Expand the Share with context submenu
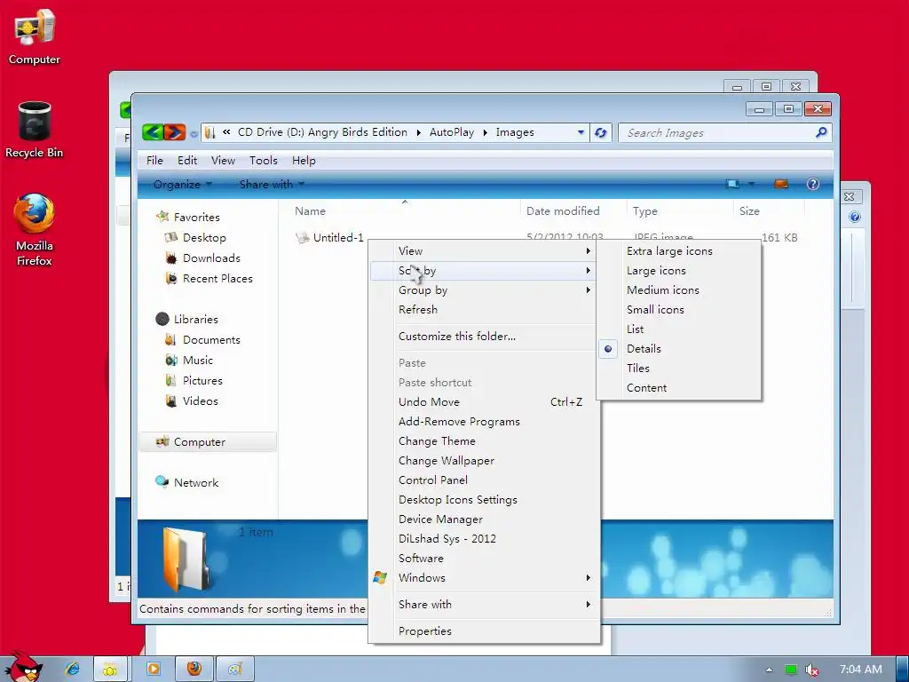Viewport: 909px width, 682px height. point(484,604)
